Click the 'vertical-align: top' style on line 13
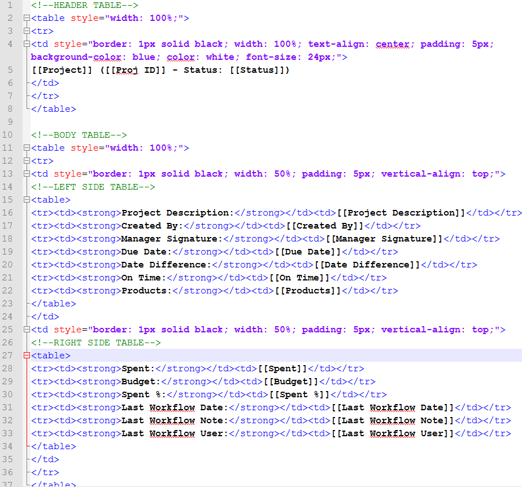The image size is (522, 487). (x=435, y=174)
